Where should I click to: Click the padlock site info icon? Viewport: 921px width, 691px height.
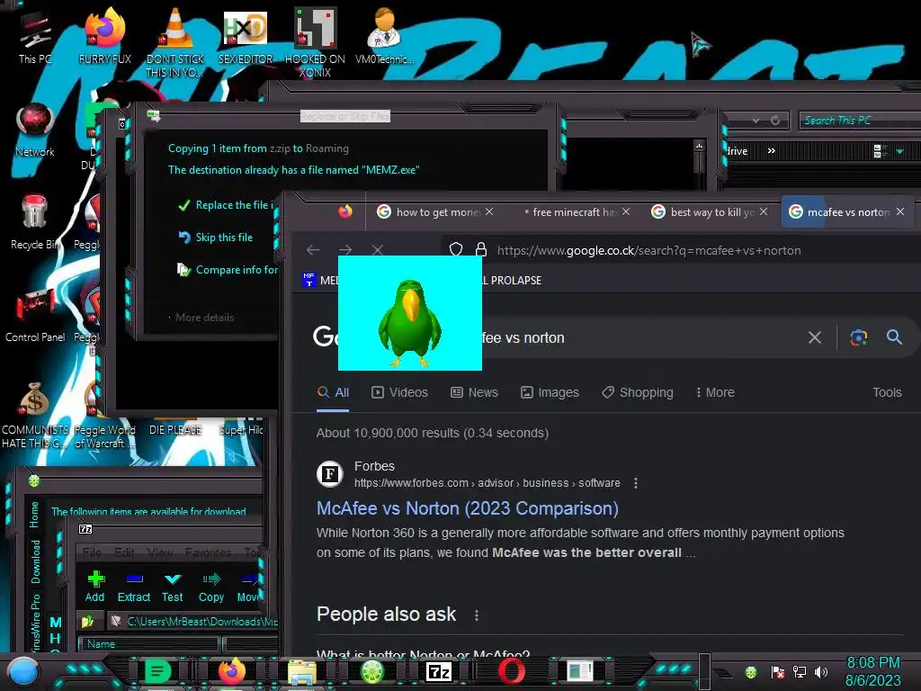point(481,250)
